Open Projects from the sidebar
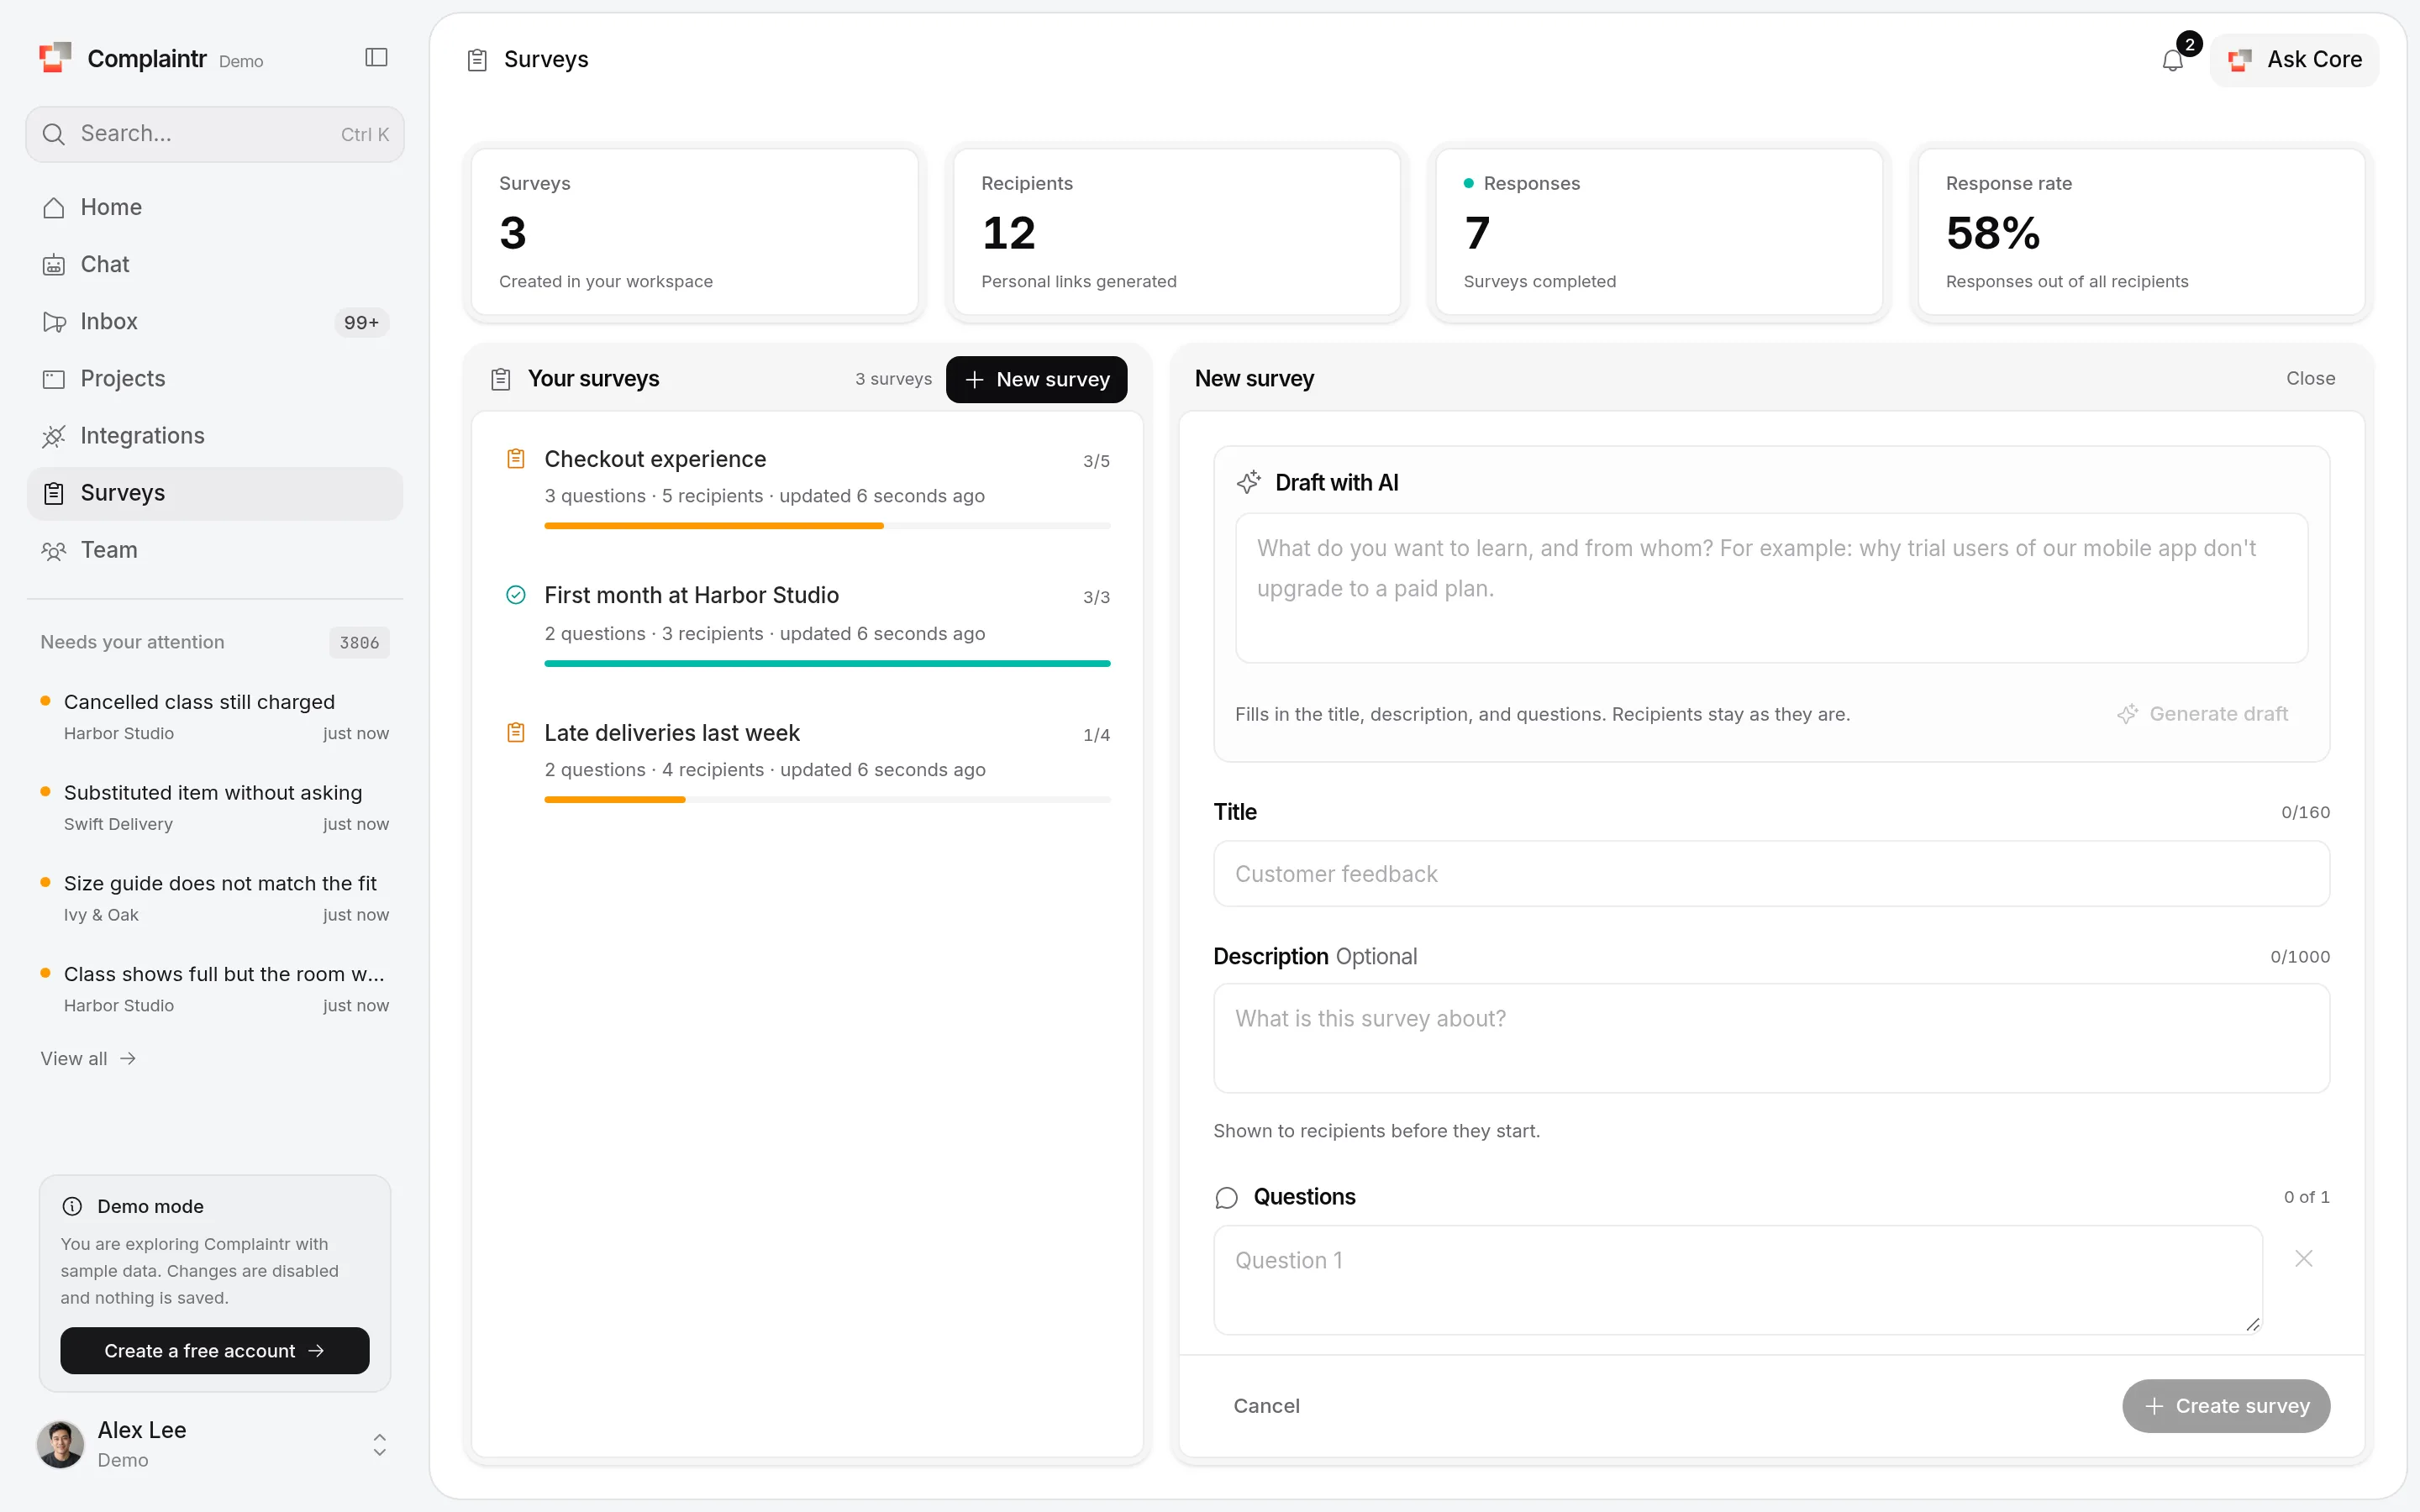 215,379
